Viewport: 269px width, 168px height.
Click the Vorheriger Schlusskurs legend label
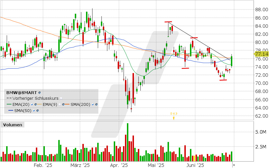(x=36, y=98)
